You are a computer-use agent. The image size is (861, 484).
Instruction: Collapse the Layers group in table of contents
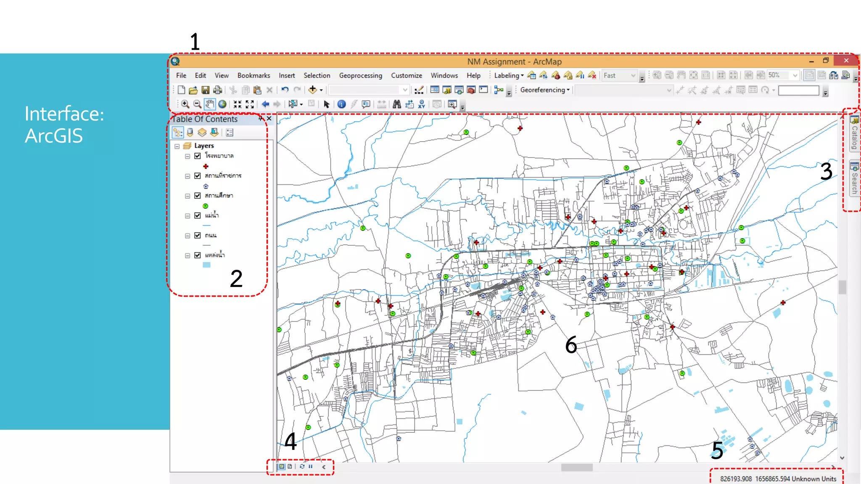(x=177, y=146)
